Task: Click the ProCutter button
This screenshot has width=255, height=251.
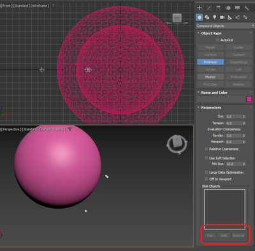Action: (210, 84)
